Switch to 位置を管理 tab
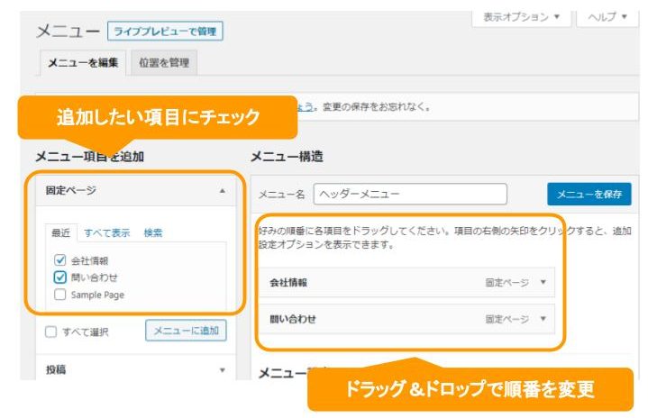 [x=166, y=62]
